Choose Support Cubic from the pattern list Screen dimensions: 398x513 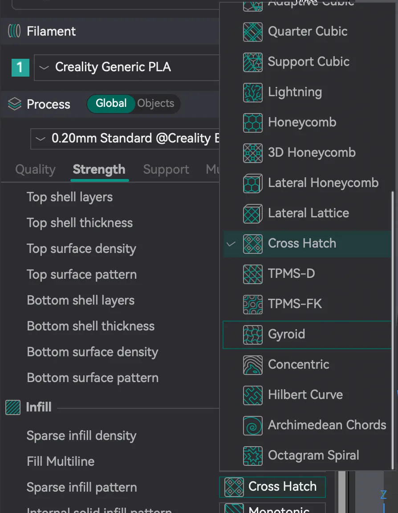[307, 62]
